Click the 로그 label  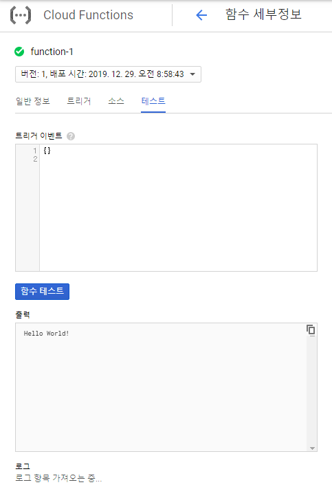(23, 466)
